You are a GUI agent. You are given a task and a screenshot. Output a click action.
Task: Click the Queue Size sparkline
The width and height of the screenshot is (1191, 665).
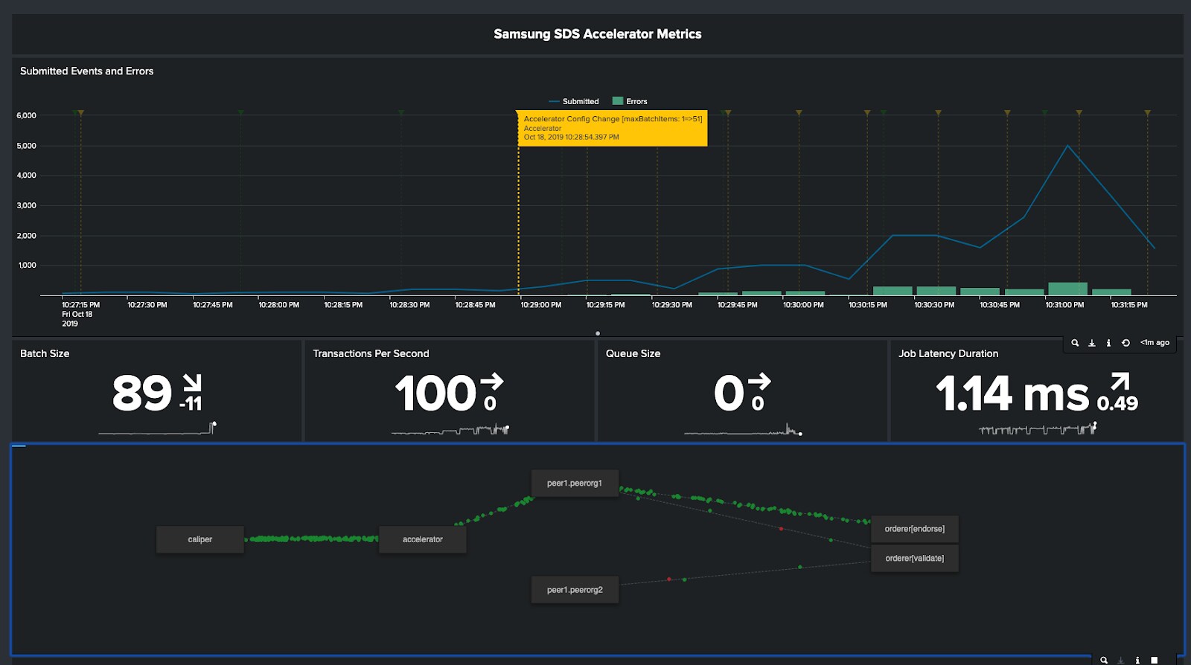click(x=743, y=429)
